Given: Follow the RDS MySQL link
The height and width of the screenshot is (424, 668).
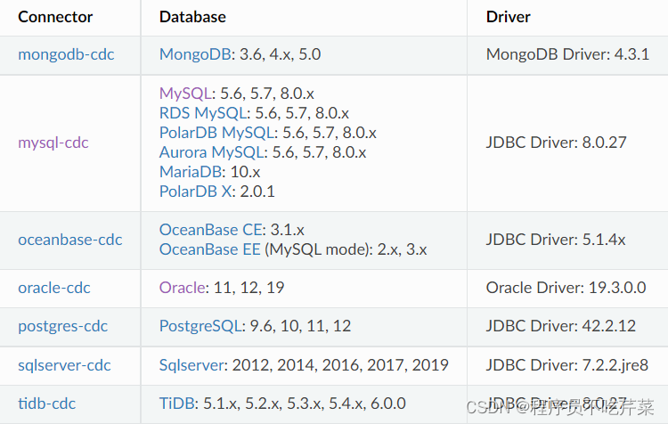Looking at the screenshot, I should (203, 113).
